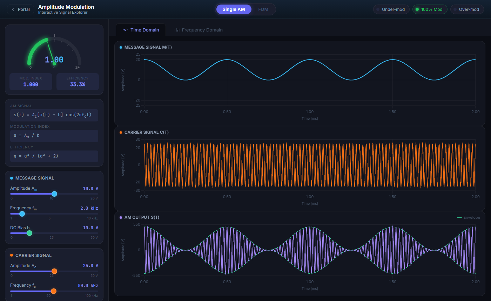Image resolution: width=491 pixels, height=301 pixels.
Task: Click the back chevron icon in Portal
Action: pyautogui.click(x=13, y=9)
